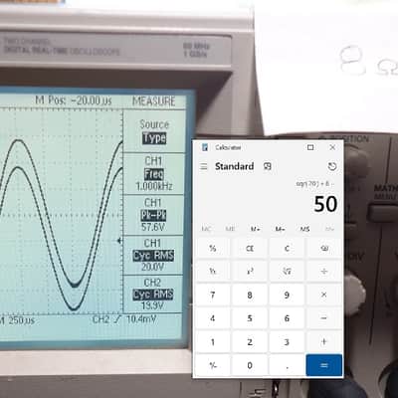Click the square root key
Viewport: 398px width, 398px height.
coord(287,272)
